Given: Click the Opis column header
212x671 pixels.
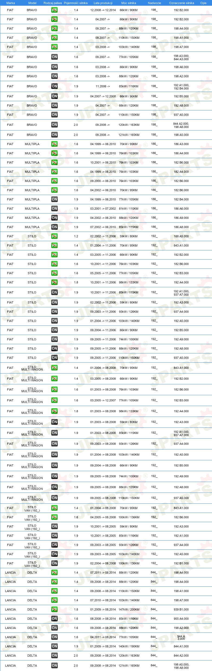Looking at the screenshot, I should [203, 3].
